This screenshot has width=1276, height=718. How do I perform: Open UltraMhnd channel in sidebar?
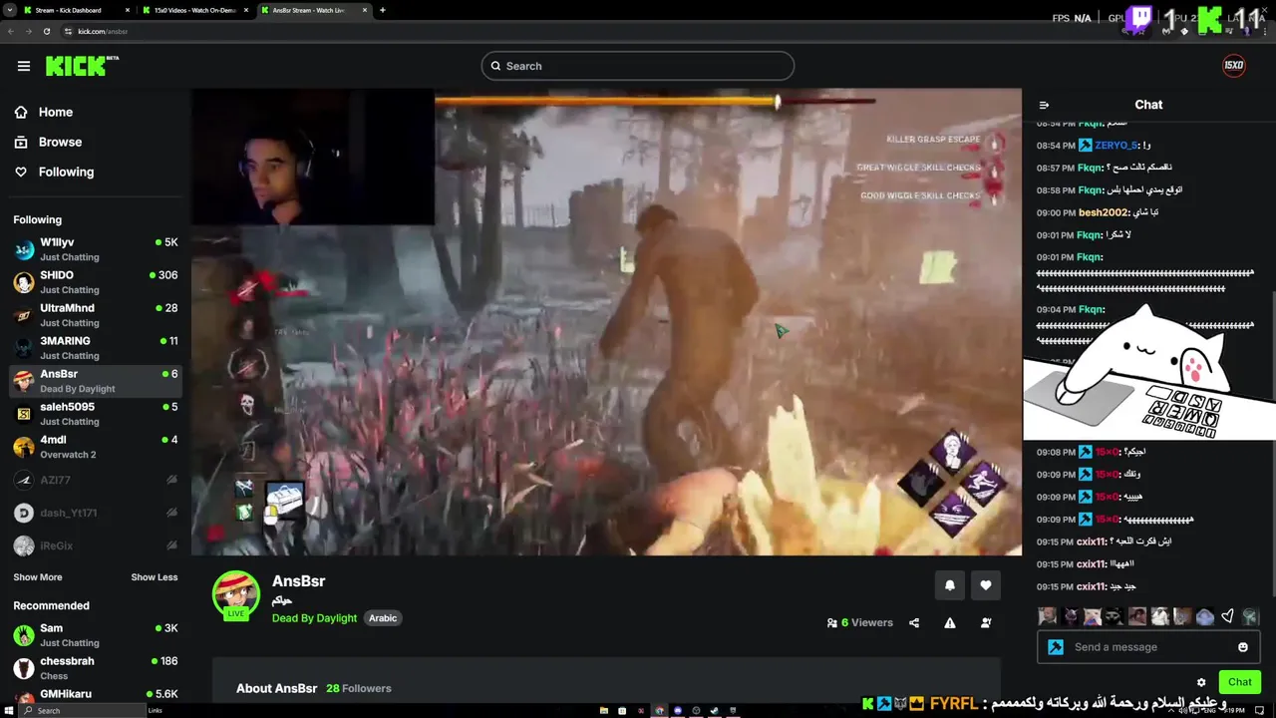tap(96, 315)
